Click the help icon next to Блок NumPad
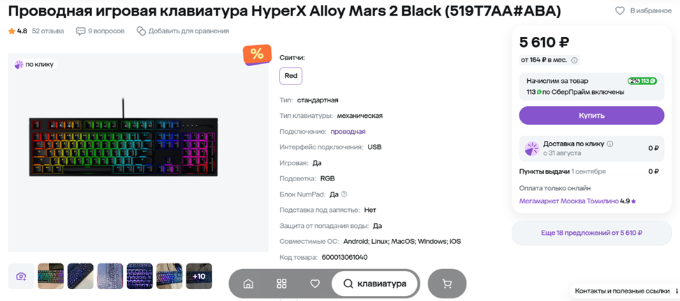 [x=344, y=194]
